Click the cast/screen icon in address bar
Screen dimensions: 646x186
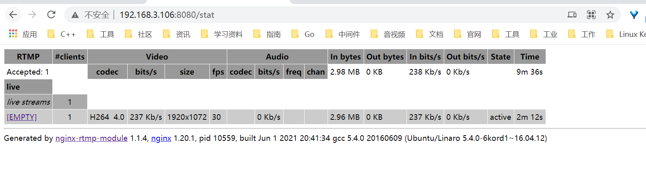pyautogui.click(x=572, y=15)
